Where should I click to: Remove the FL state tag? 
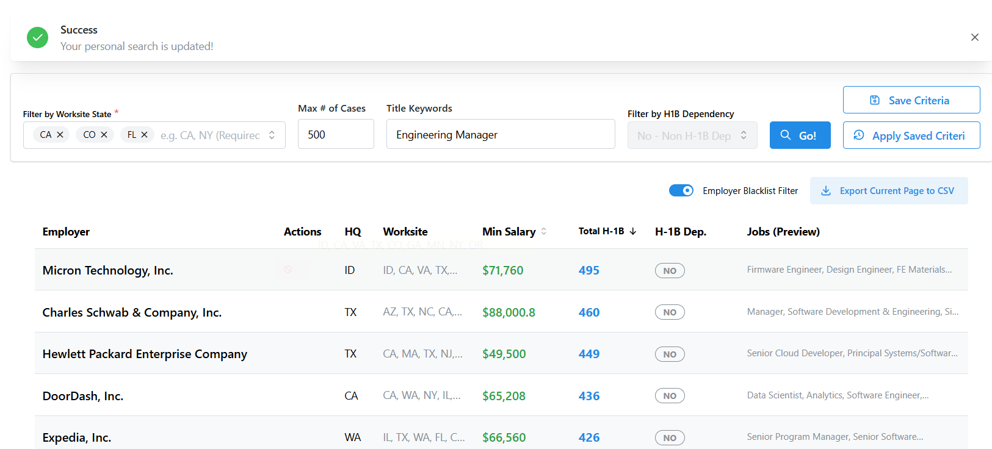tap(144, 135)
